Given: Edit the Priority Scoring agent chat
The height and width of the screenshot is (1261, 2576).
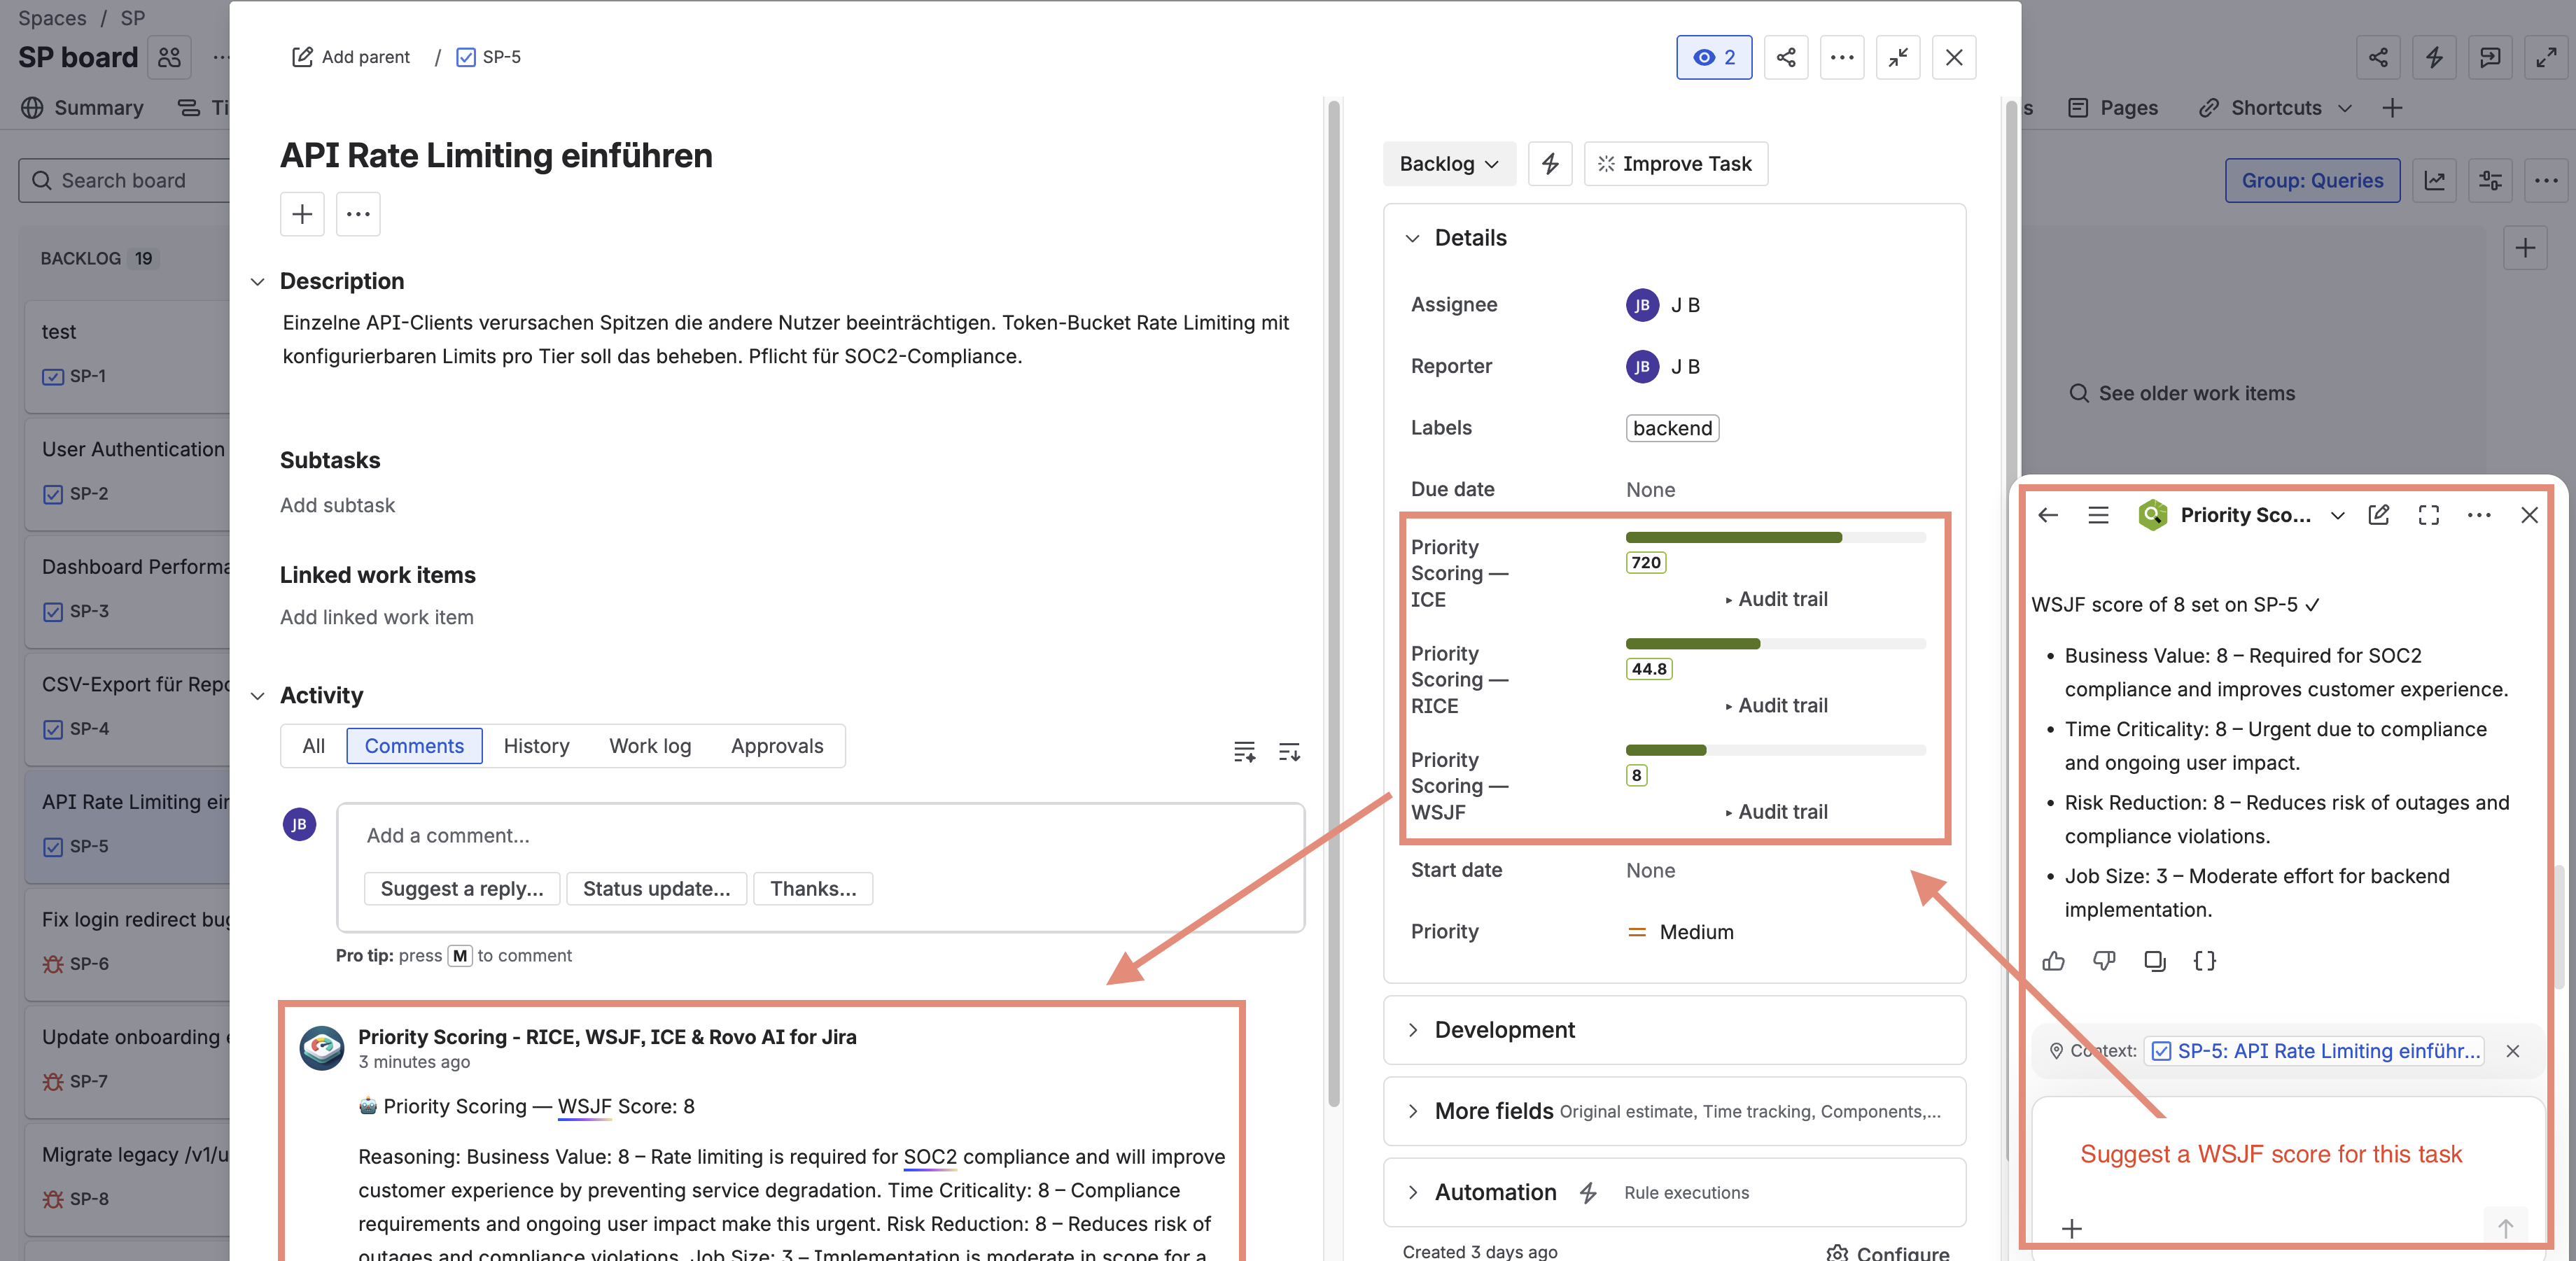Looking at the screenshot, I should 2380,515.
